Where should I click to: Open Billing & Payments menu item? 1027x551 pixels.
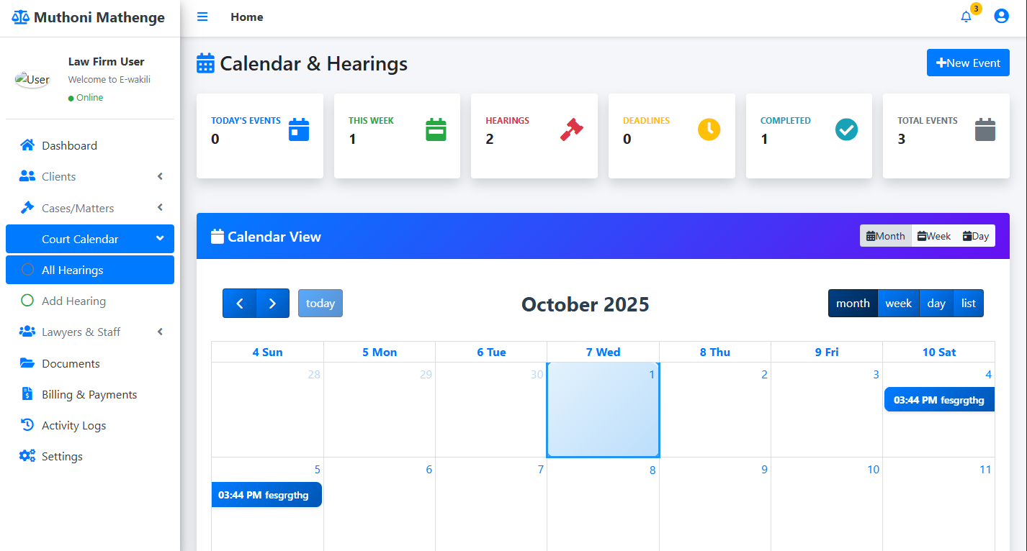(89, 394)
